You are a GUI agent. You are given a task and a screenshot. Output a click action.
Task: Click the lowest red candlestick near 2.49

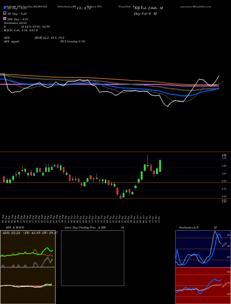121,197
